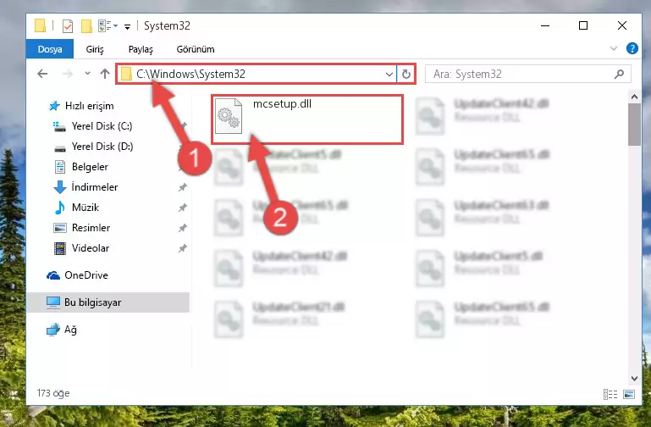This screenshot has height=427, width=651.
Task: Select Ağ in the navigation pane
Action: [70, 330]
